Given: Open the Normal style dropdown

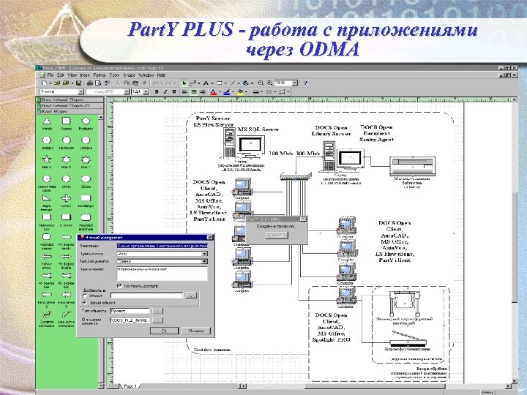Looking at the screenshot, I should tap(81, 91).
